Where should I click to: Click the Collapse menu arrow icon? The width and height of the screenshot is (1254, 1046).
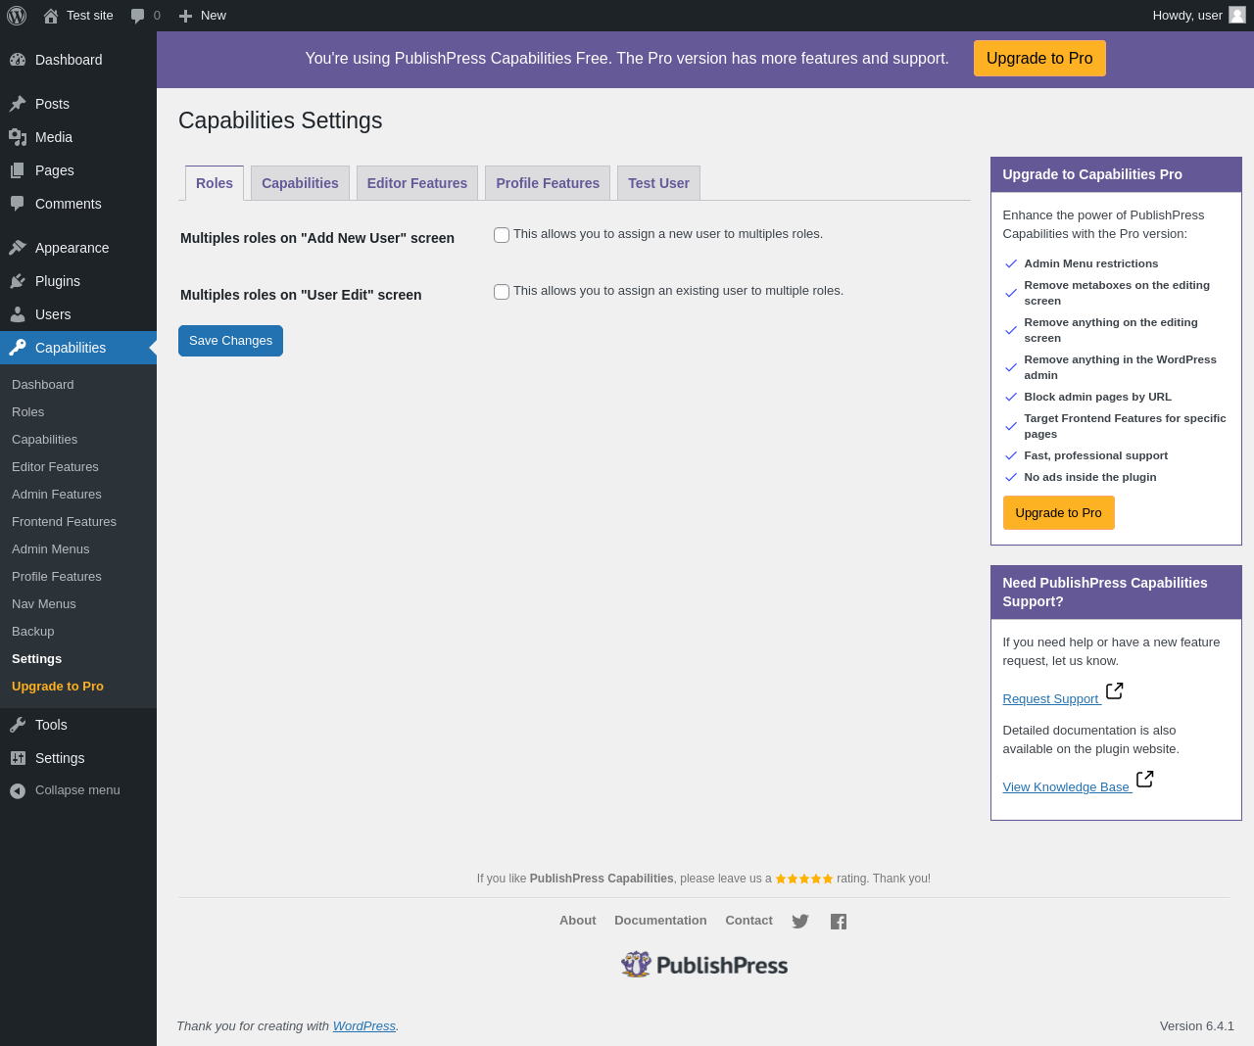(x=18, y=791)
